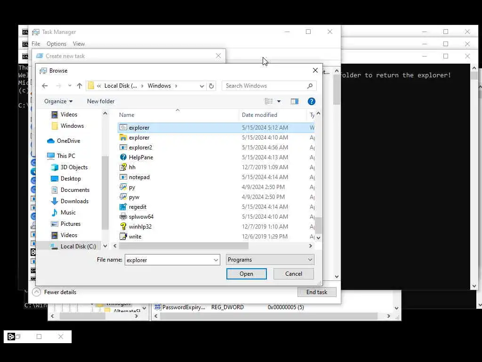
Task: Expand the File name dropdown
Action: coord(216,260)
